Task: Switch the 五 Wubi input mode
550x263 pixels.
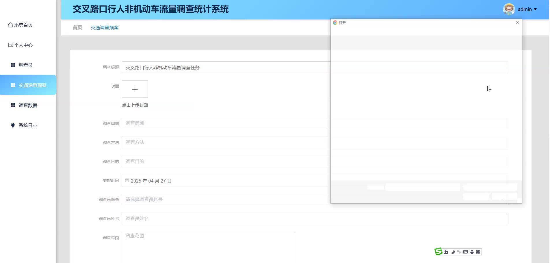Action: (x=446, y=252)
